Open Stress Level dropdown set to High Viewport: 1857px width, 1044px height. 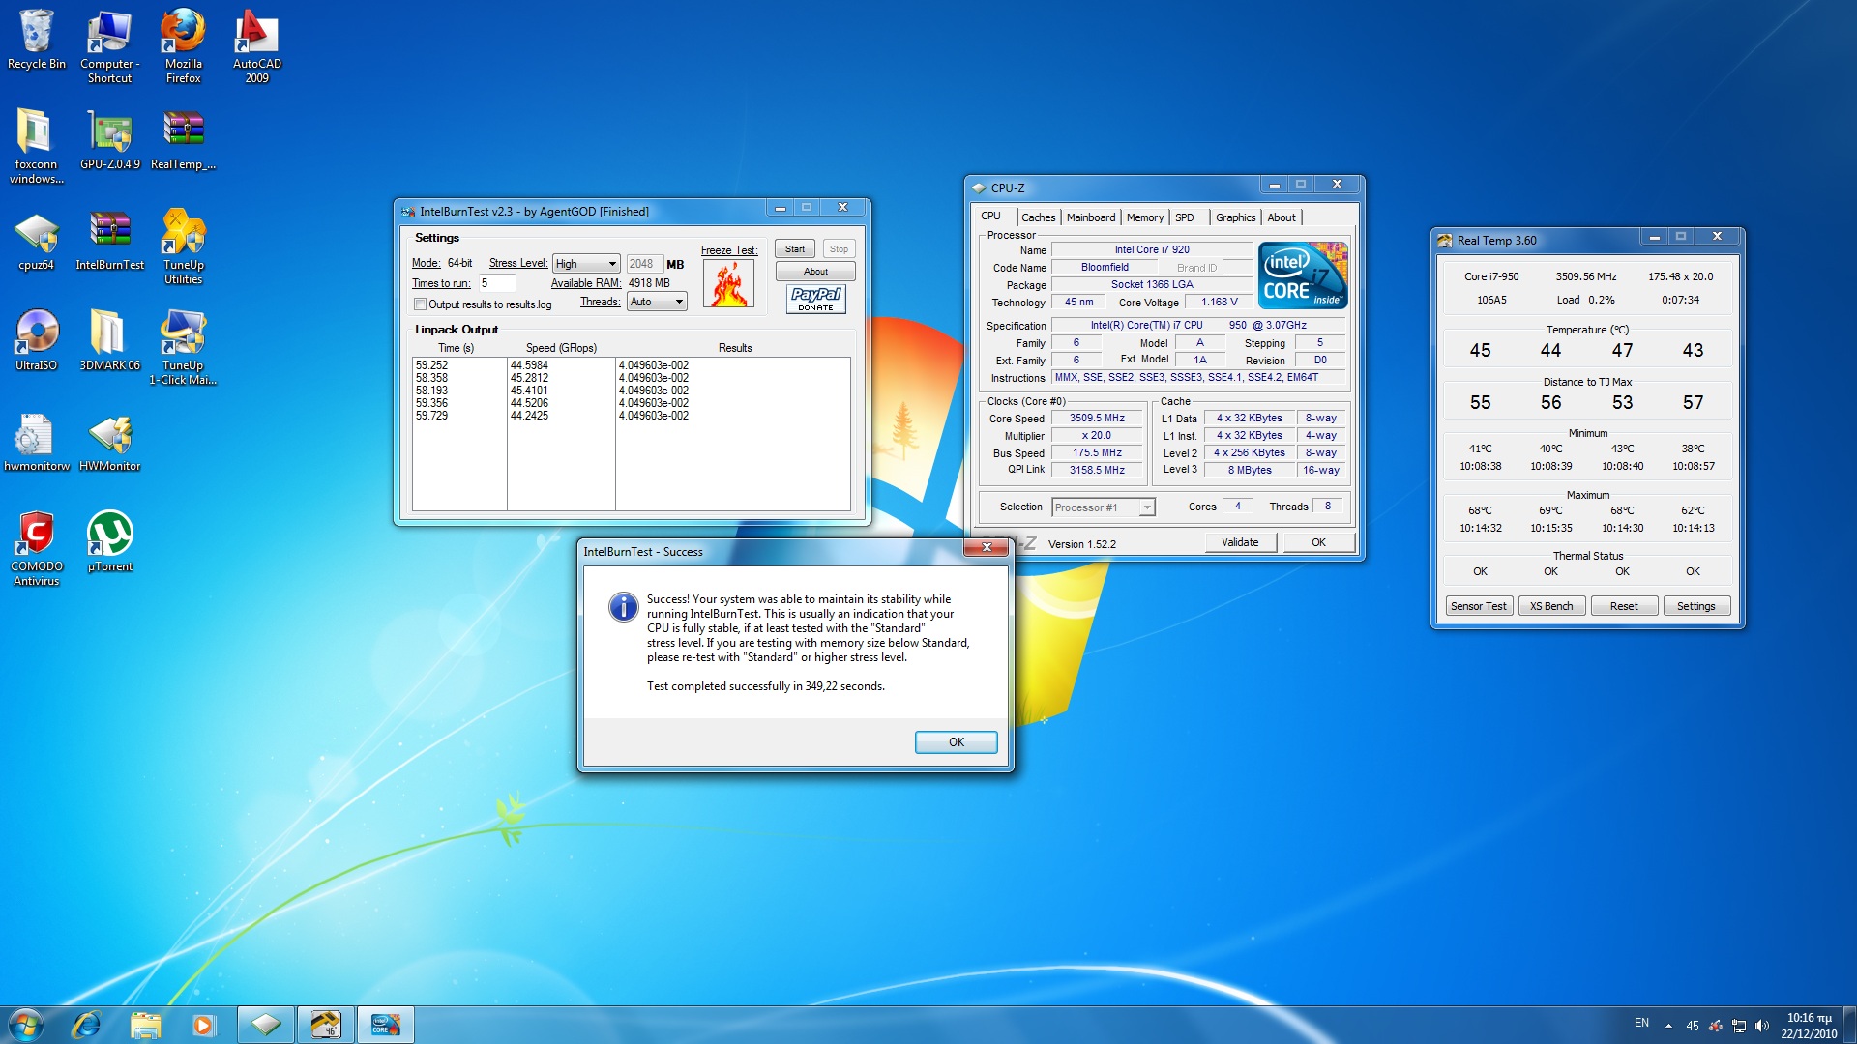point(586,264)
